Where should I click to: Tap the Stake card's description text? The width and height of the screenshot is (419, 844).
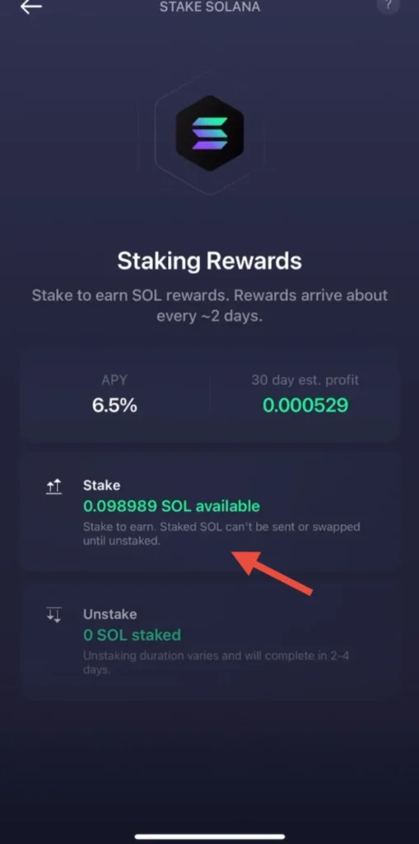coord(221,533)
